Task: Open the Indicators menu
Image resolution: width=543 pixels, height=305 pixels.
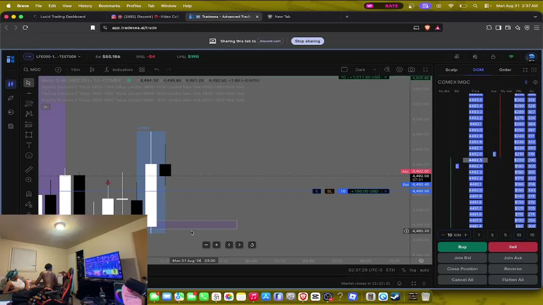Action: tap(118, 69)
